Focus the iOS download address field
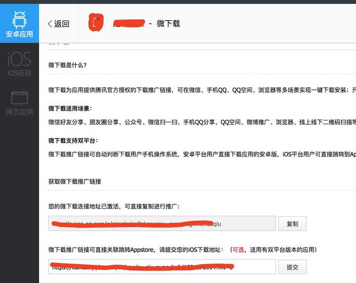The image size is (356, 283). (x=162, y=267)
